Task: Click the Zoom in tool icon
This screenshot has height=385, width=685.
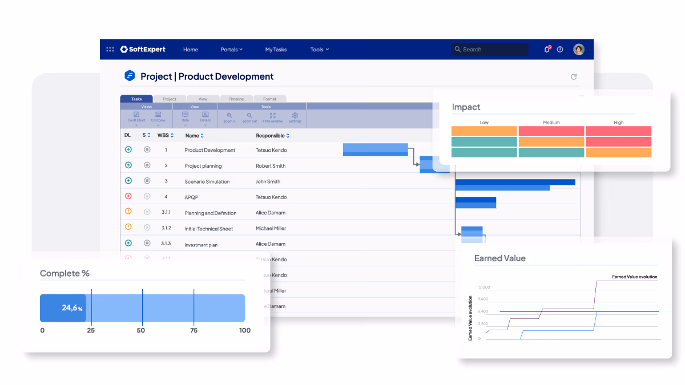Action: click(229, 115)
